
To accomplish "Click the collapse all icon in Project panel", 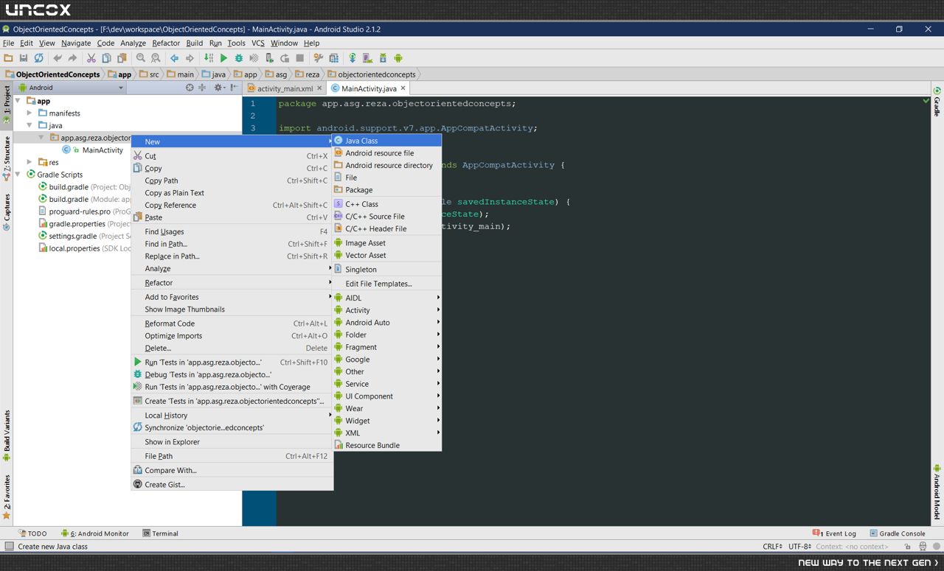I will click(x=201, y=88).
